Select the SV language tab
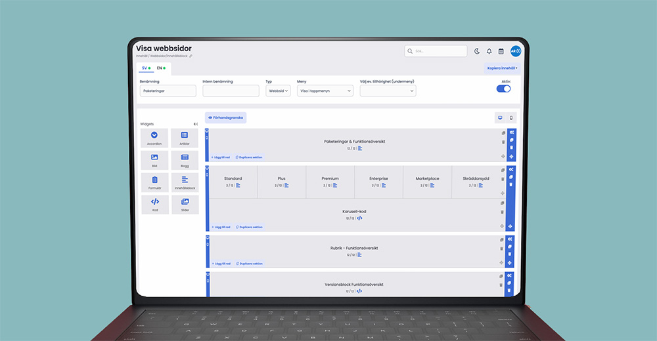This screenshot has width=657, height=341. [x=146, y=68]
